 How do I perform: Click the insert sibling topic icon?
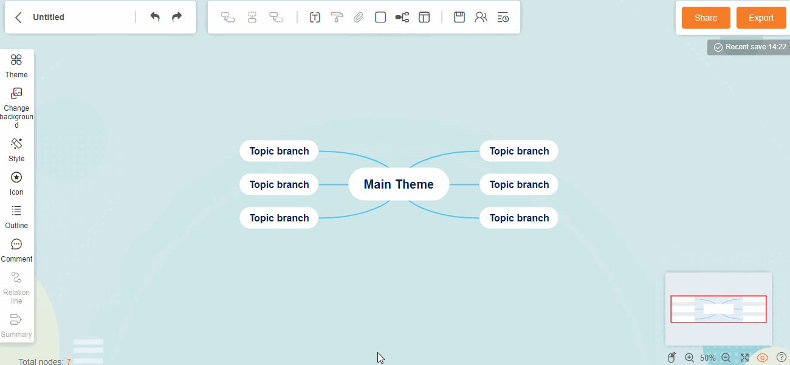point(252,17)
